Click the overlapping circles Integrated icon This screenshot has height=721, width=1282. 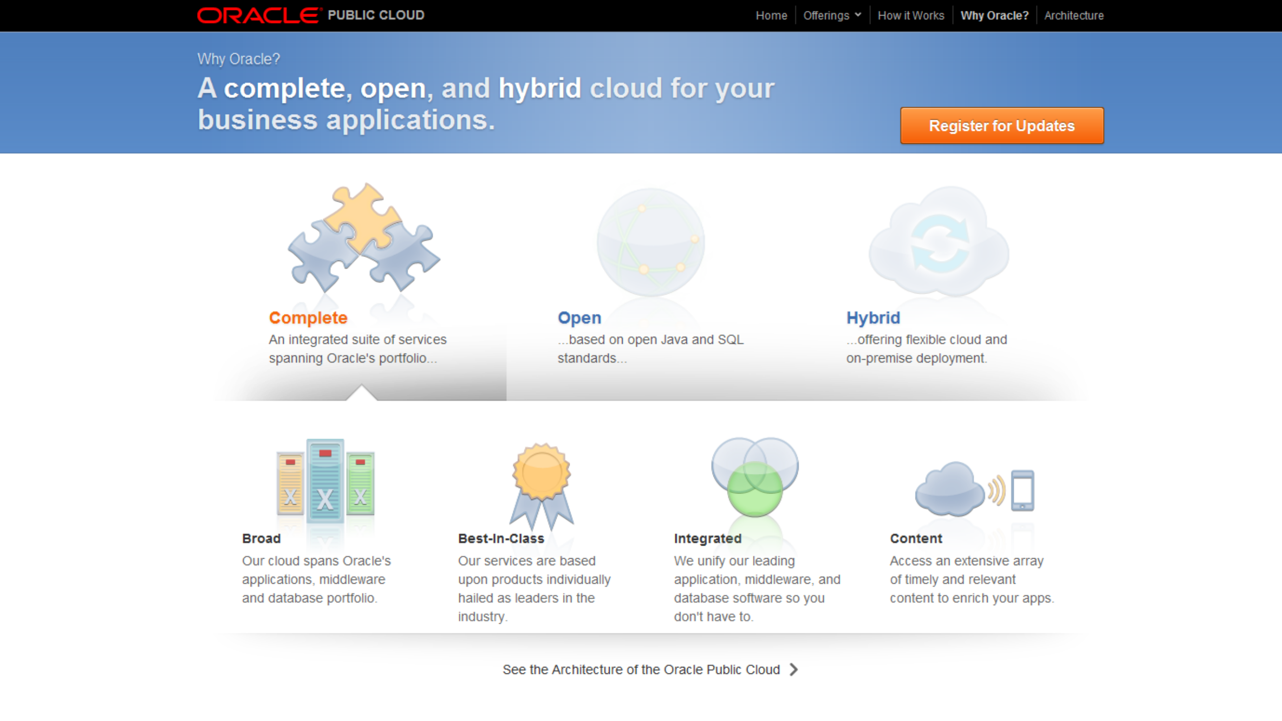(755, 477)
